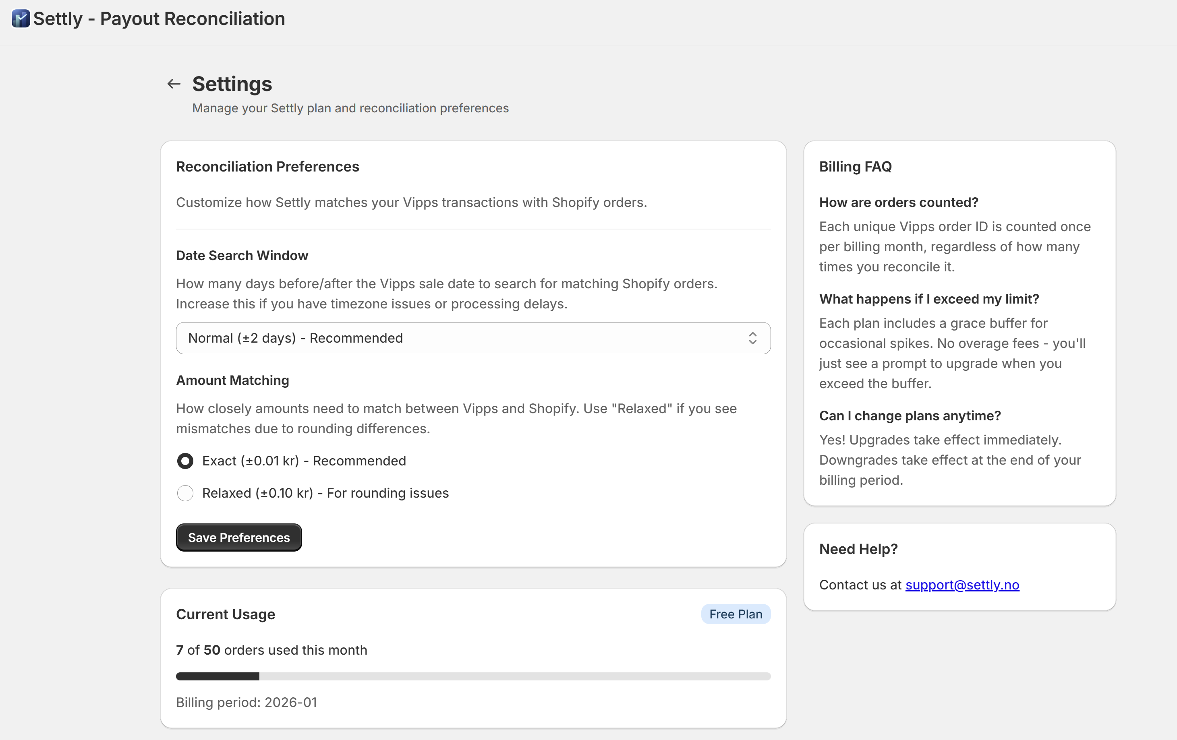Screen dimensions: 1177x740
Task: Click the chevron on the date window selector
Action: click(x=753, y=338)
